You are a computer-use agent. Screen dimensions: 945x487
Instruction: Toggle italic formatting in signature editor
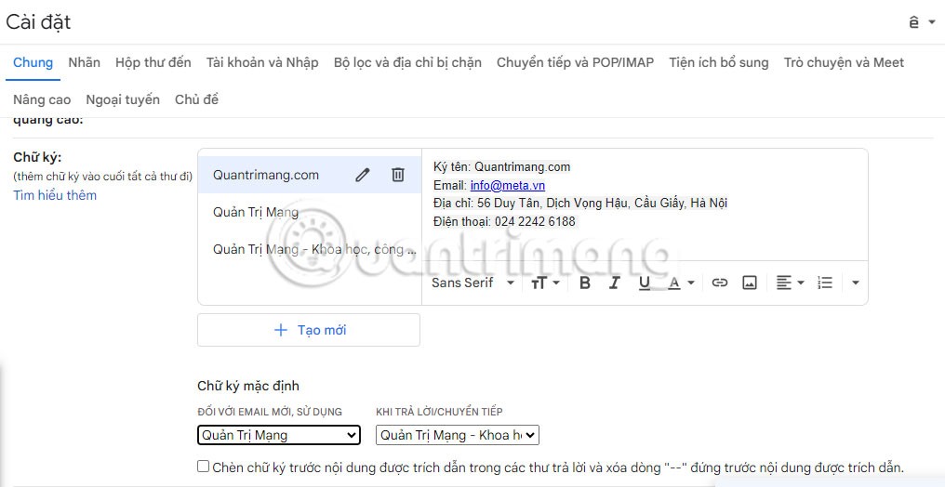(614, 283)
